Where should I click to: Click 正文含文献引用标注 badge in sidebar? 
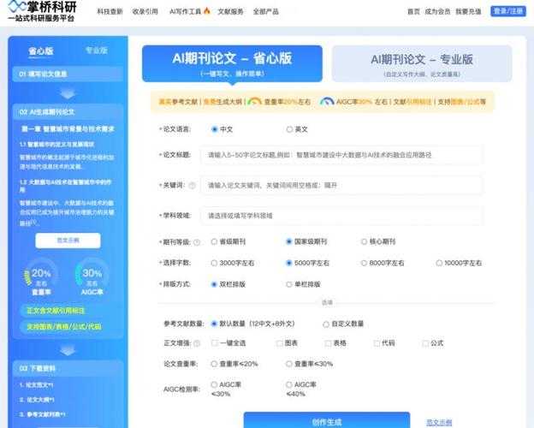tap(56, 311)
